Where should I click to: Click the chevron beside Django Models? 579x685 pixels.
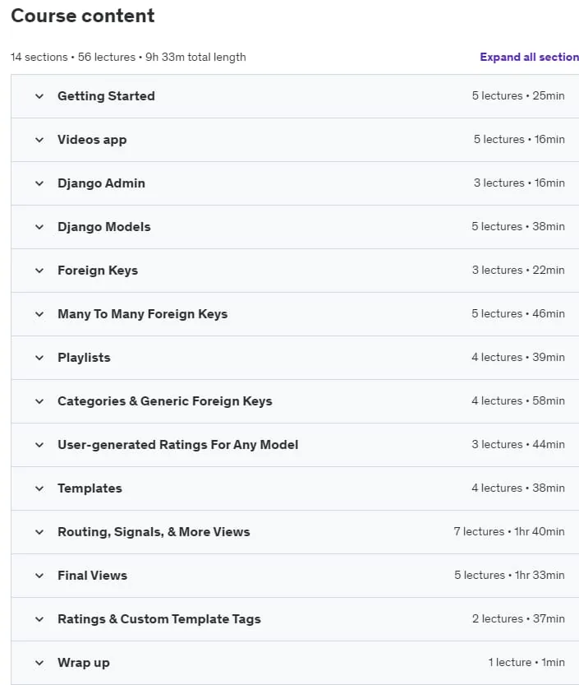[x=39, y=227]
